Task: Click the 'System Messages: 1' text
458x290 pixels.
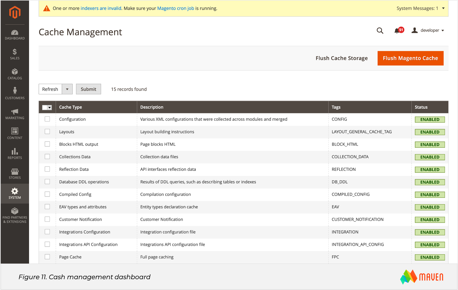Action: point(417,8)
